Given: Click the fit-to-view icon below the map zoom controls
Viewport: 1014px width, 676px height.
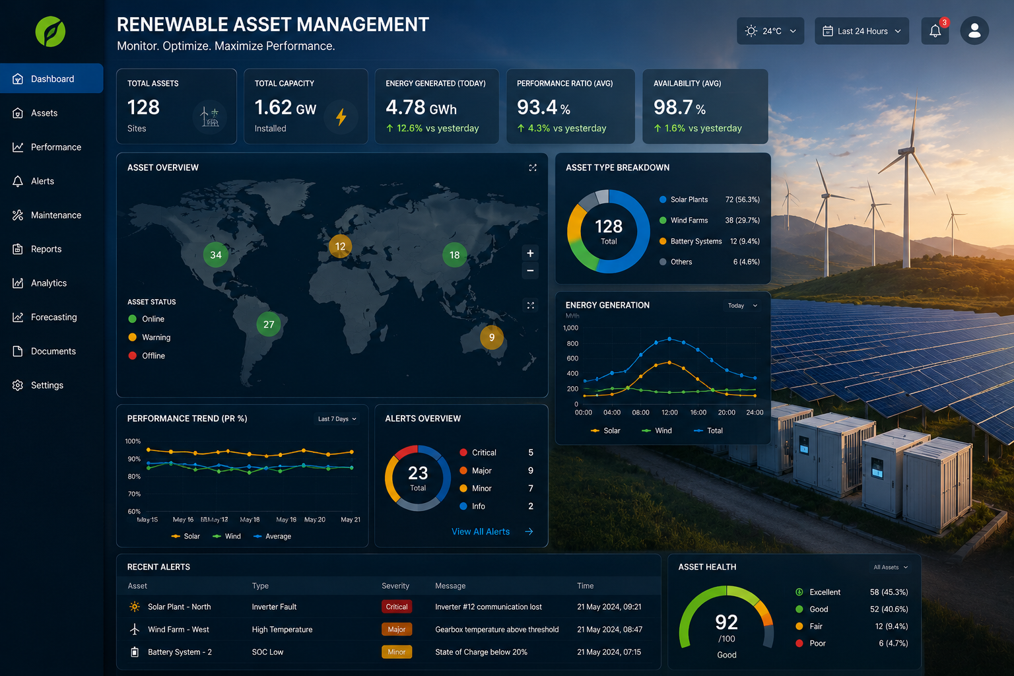Looking at the screenshot, I should (531, 305).
